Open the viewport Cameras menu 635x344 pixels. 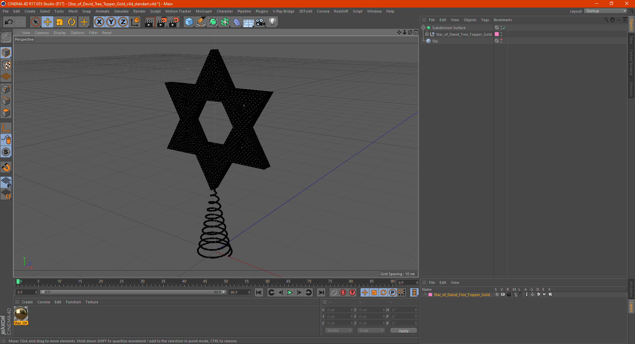click(42, 33)
